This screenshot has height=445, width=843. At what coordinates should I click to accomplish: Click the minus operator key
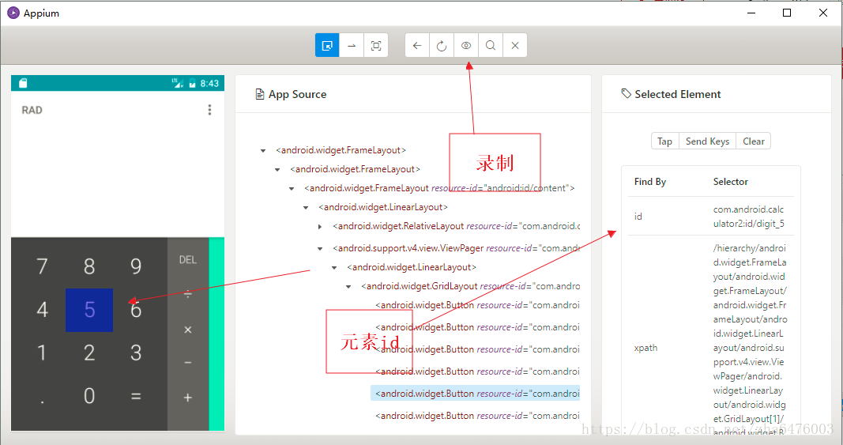(187, 364)
